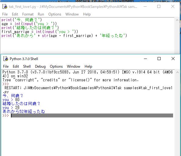The image size is (181, 156).
Task: Close the Python 3.7.0 Shell window
Action: (173, 59)
